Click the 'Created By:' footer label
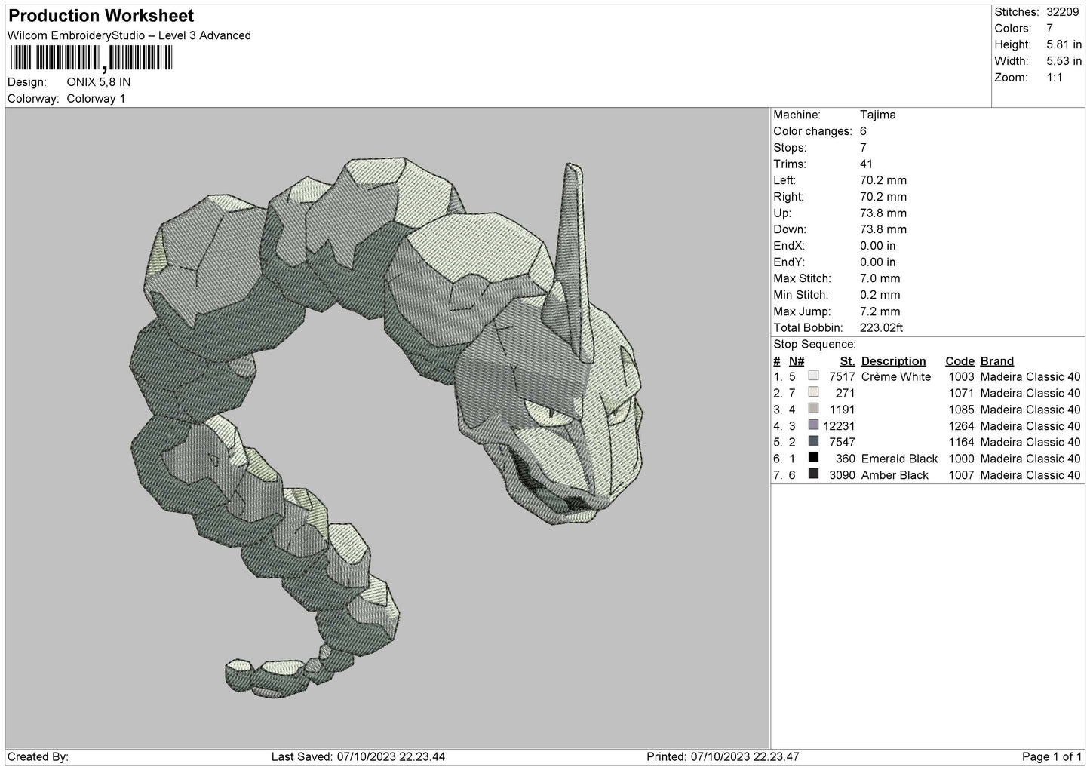 coord(38,757)
